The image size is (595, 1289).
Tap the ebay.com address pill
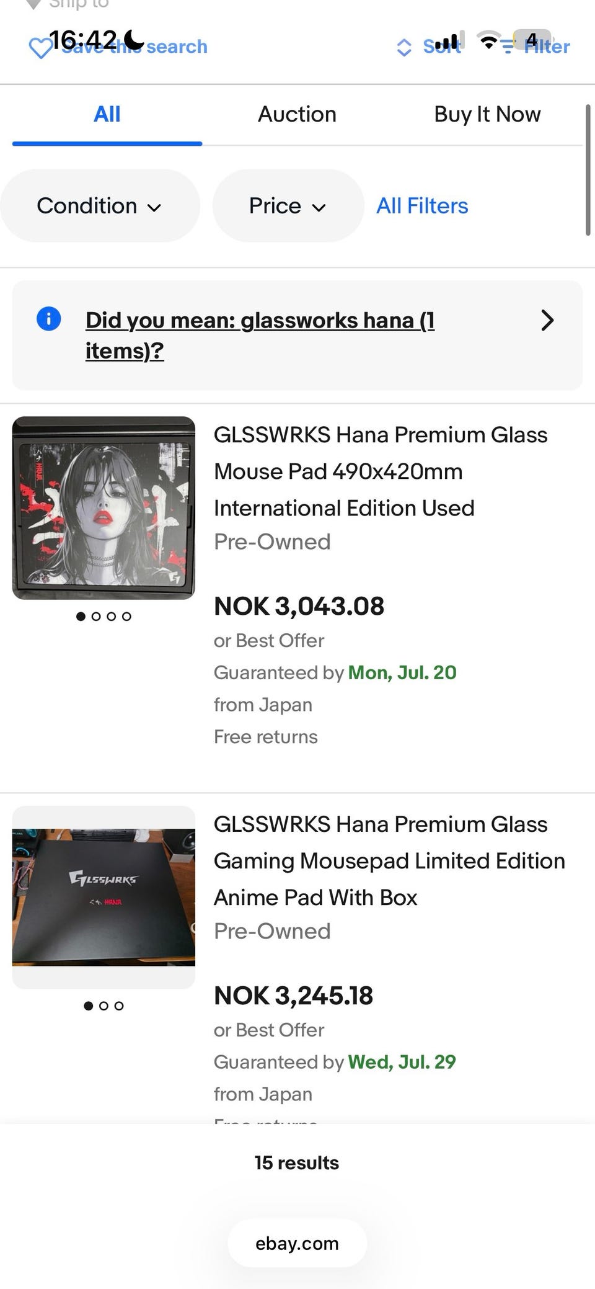point(297,1243)
